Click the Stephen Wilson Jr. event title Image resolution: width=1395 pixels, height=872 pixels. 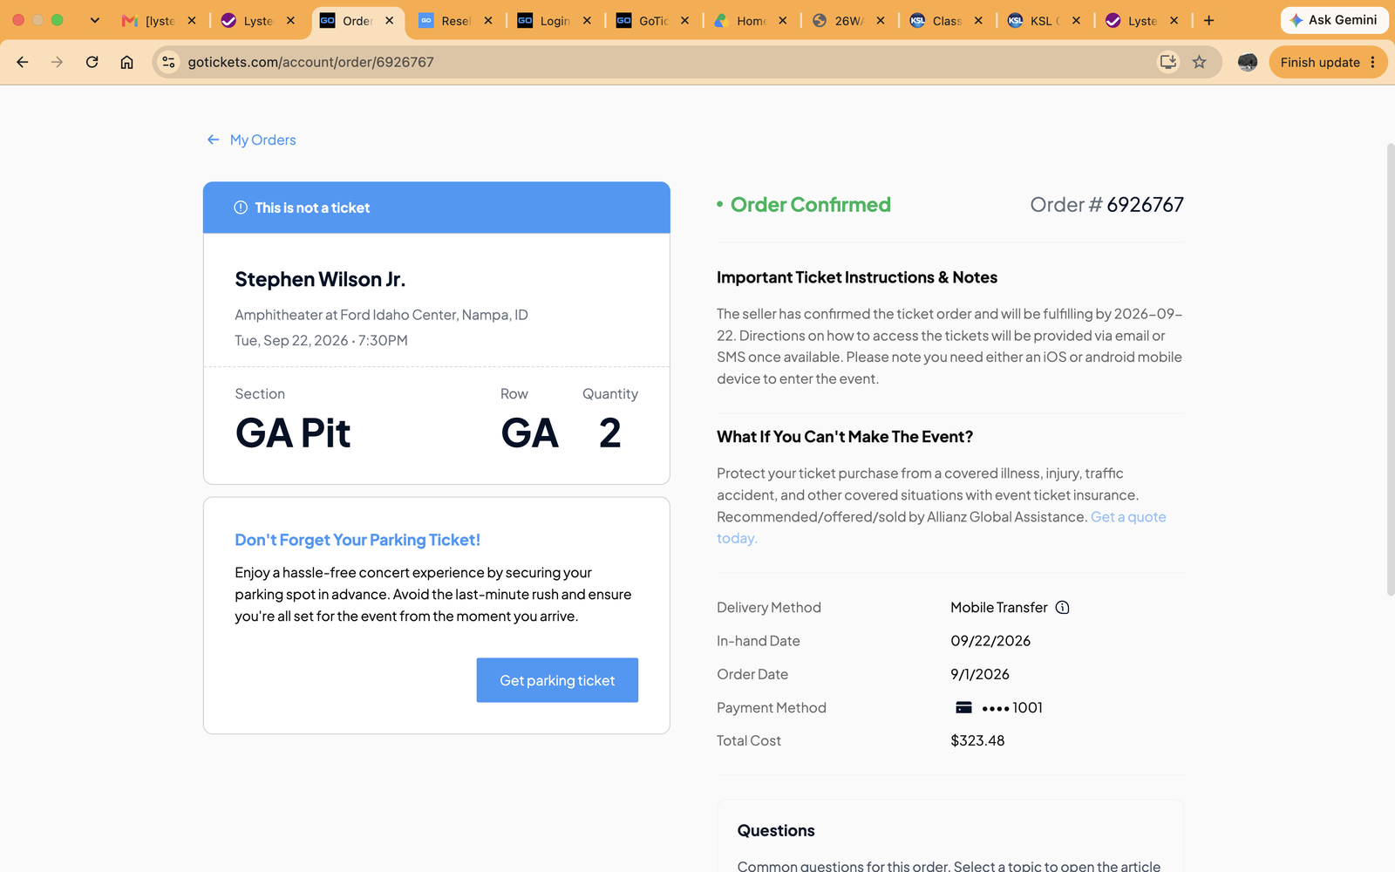320,279
